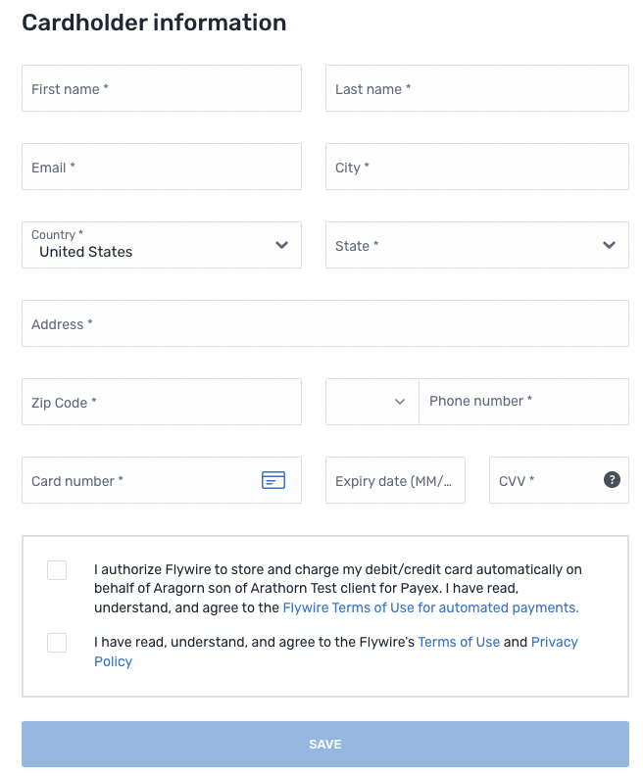Select the City input field
The image size is (643, 776).
click(x=476, y=167)
